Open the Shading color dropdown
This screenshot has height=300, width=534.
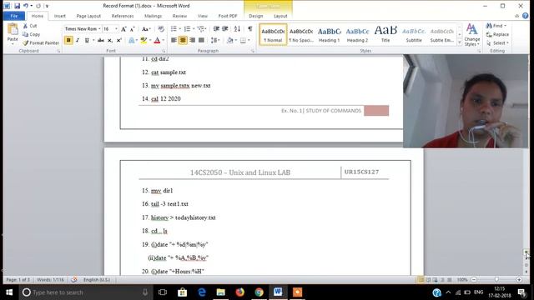[235, 41]
